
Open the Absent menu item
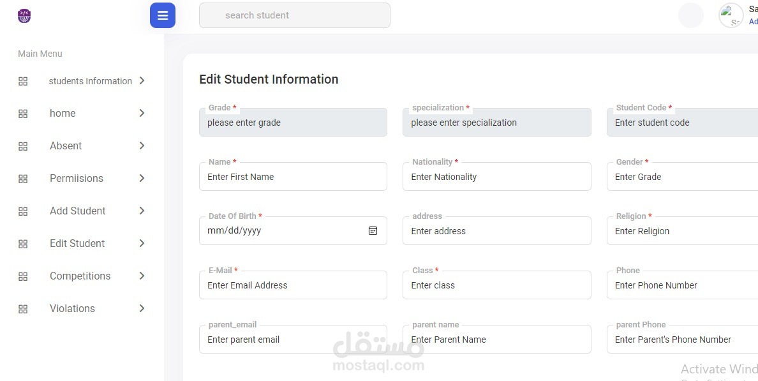pos(66,146)
